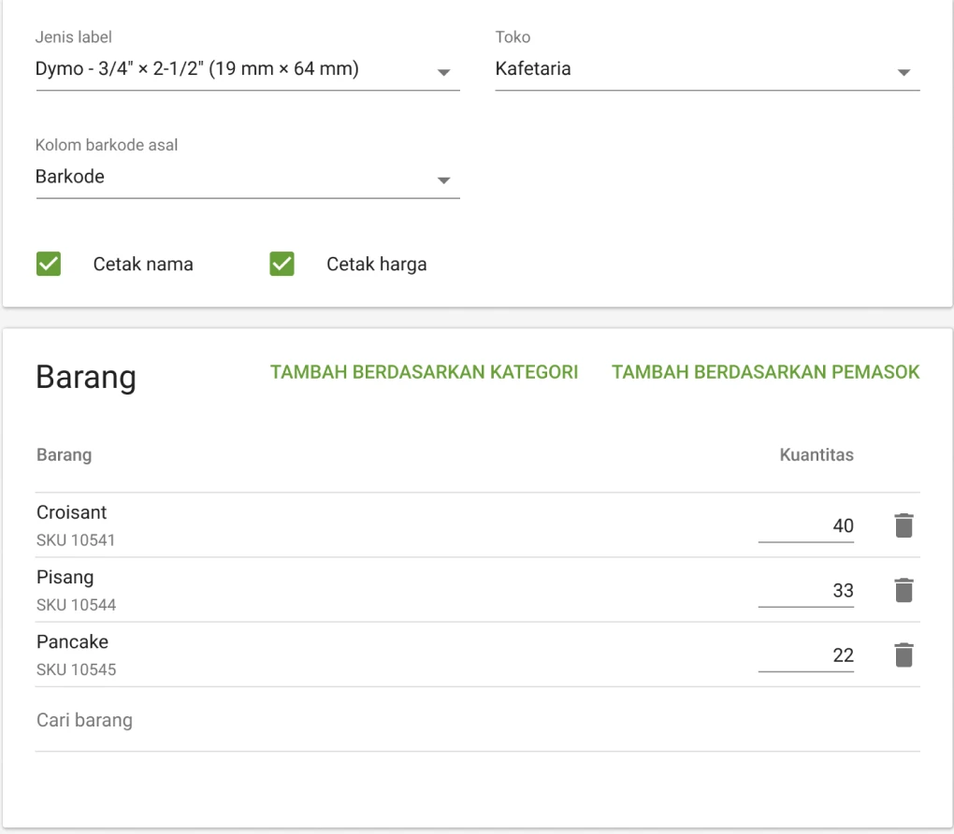Delete Croisant from the label list
This screenshot has width=954, height=834.
(903, 525)
